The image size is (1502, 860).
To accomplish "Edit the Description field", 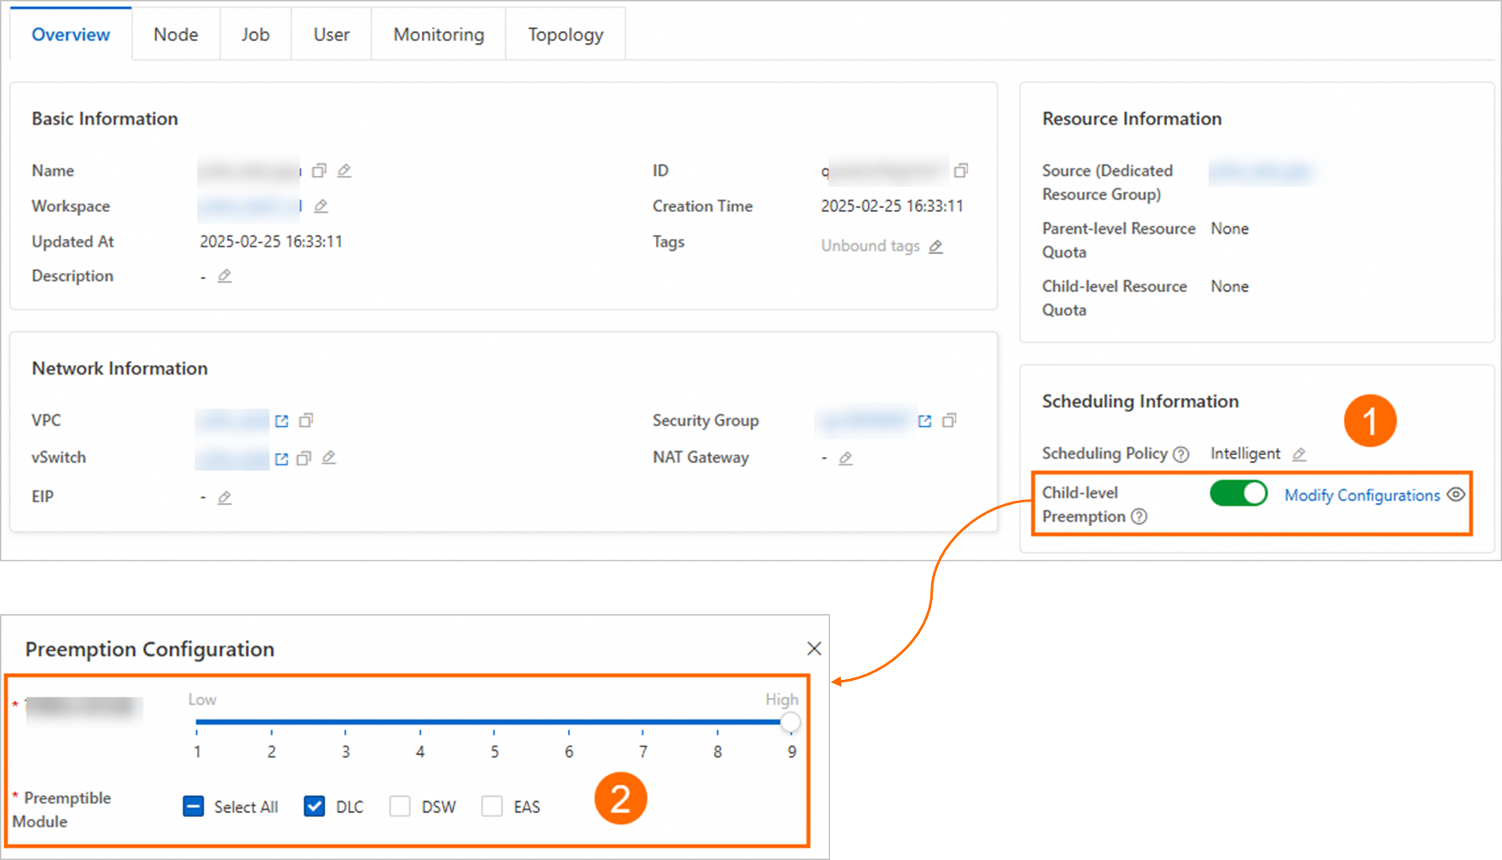I will pos(225,276).
